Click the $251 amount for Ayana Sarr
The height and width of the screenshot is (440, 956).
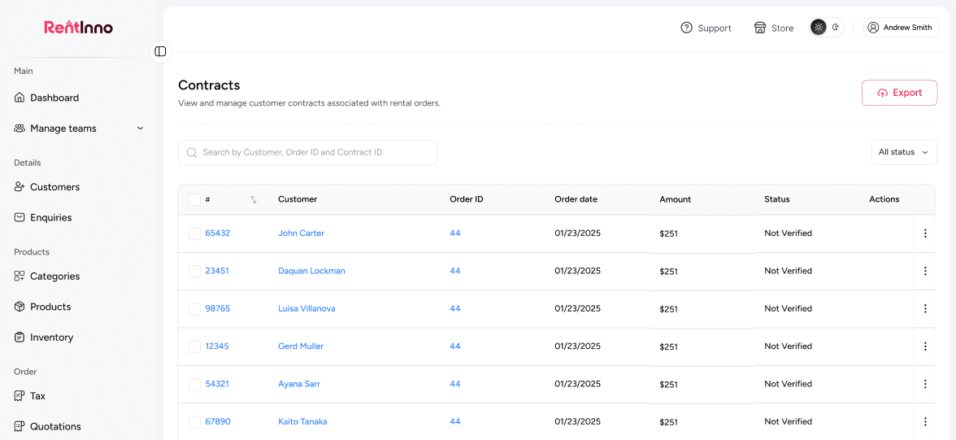(x=669, y=385)
